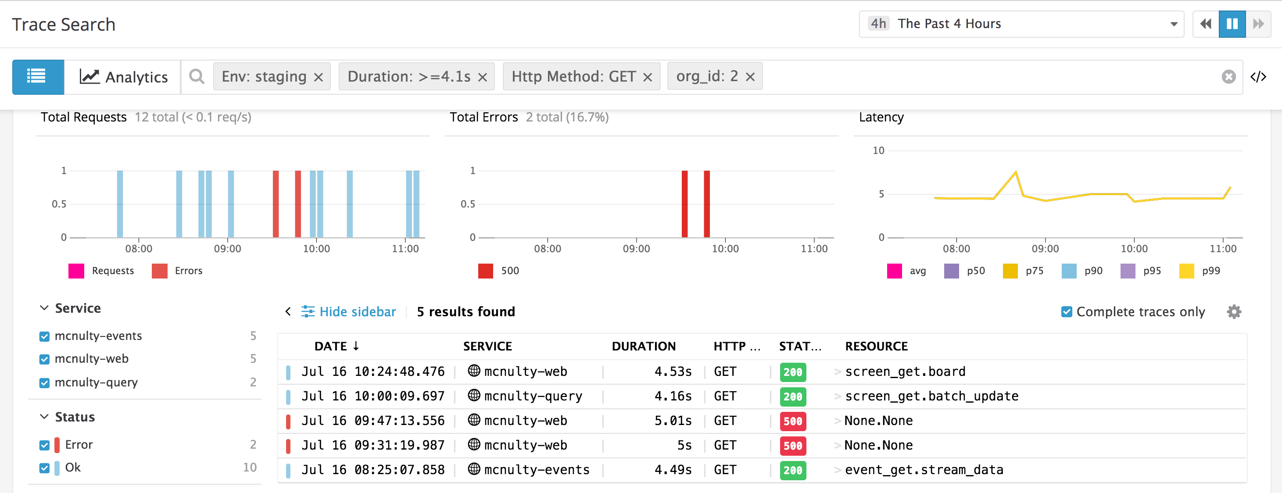Screen dimensions: 1282x493
Task: Step forward in the time range
Action: pyautogui.click(x=1259, y=23)
